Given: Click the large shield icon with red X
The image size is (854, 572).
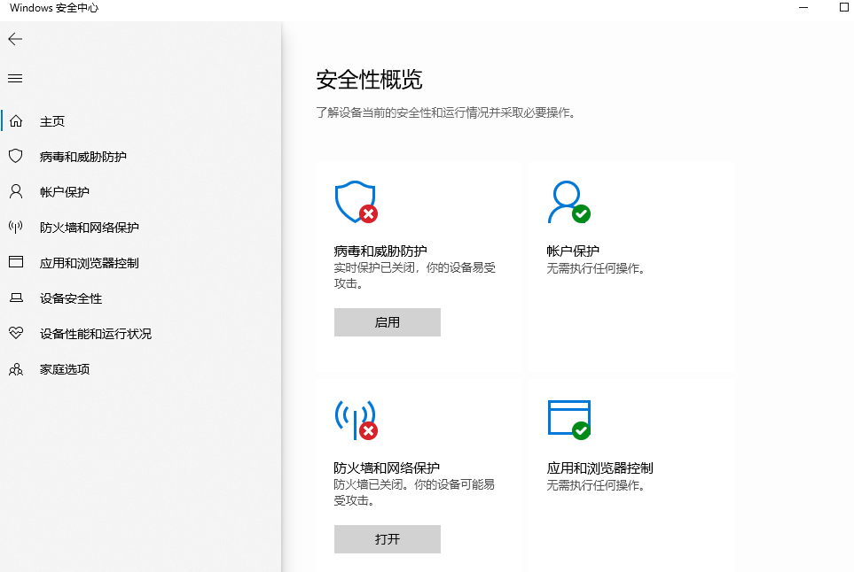Looking at the screenshot, I should [356, 202].
